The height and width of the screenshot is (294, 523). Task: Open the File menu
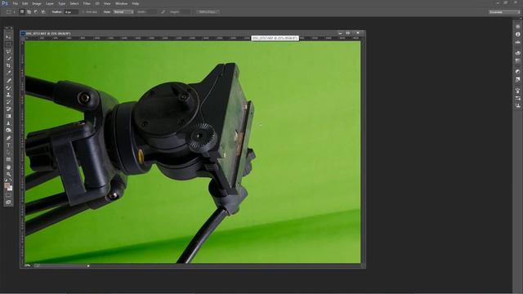[15, 3]
